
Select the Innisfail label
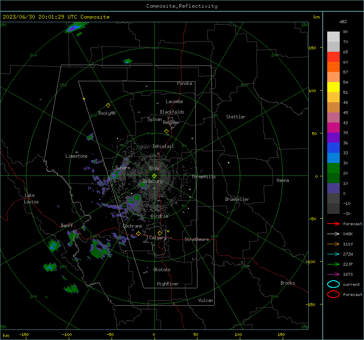pyautogui.click(x=163, y=146)
